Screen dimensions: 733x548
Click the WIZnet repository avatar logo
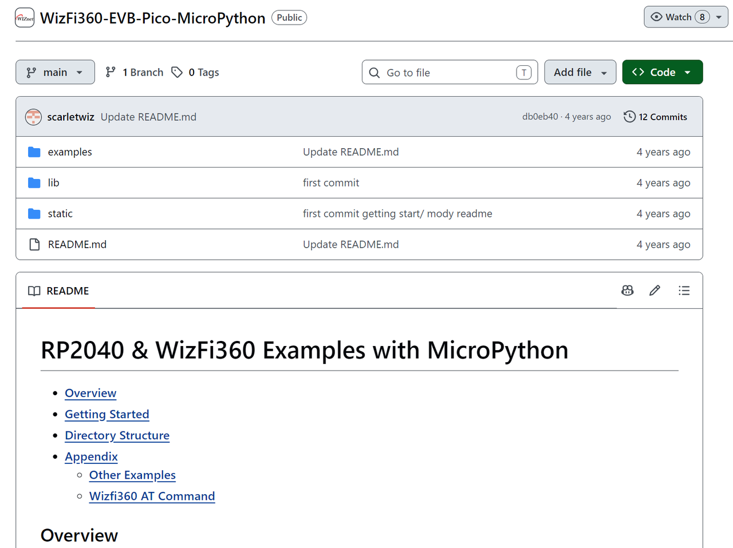[25, 18]
